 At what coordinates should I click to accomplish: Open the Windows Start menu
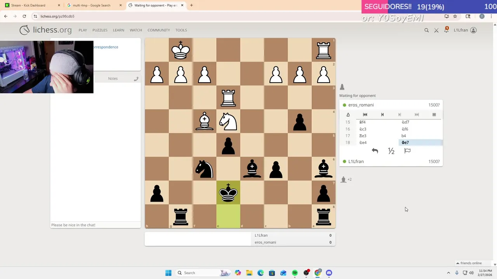[168, 273]
